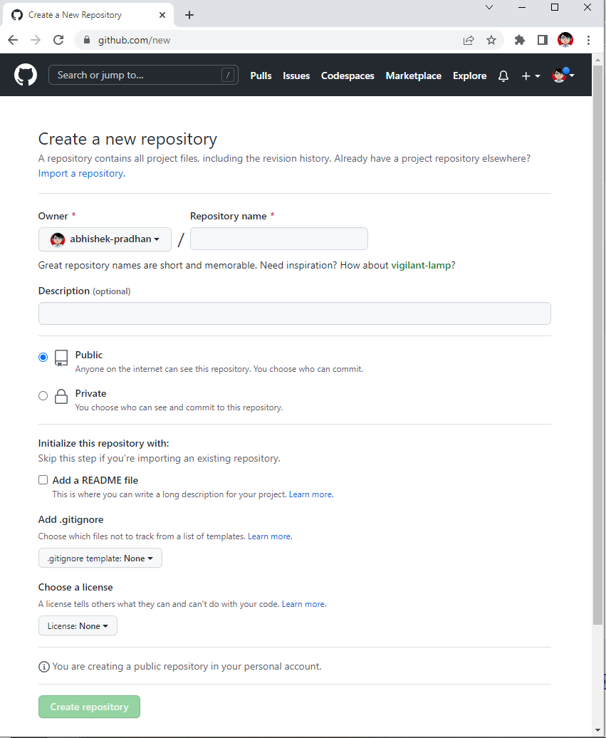Open the Import a repository link
Image resolution: width=606 pixels, height=738 pixels.
click(x=80, y=173)
